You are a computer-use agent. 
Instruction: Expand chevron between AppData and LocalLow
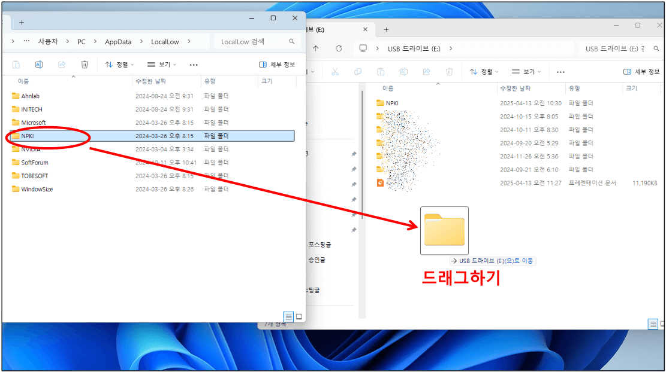(141, 41)
